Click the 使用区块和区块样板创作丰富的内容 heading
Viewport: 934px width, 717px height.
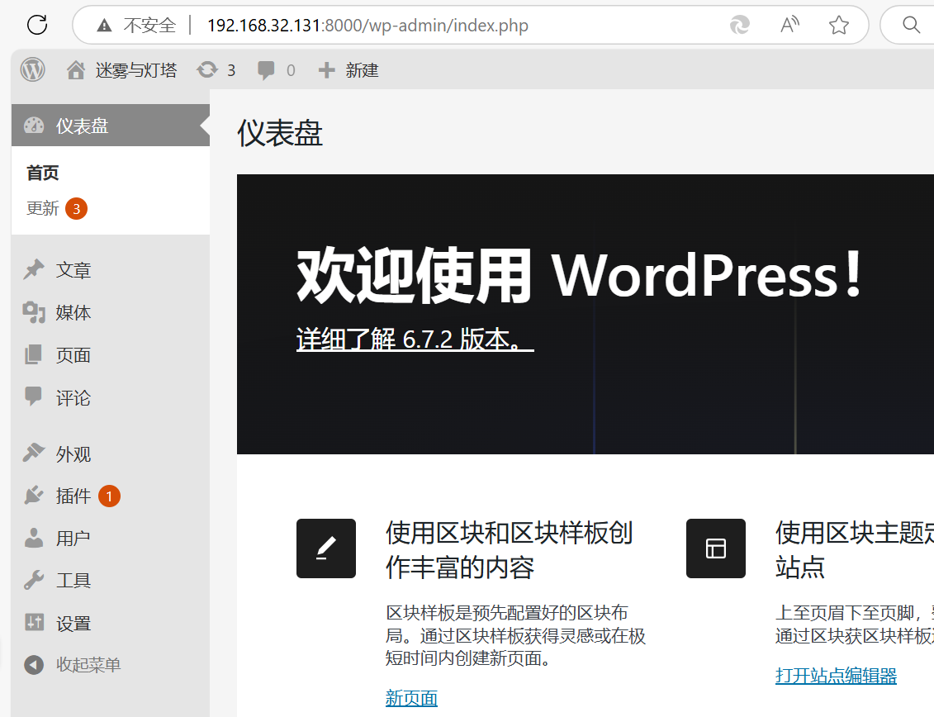(510, 549)
